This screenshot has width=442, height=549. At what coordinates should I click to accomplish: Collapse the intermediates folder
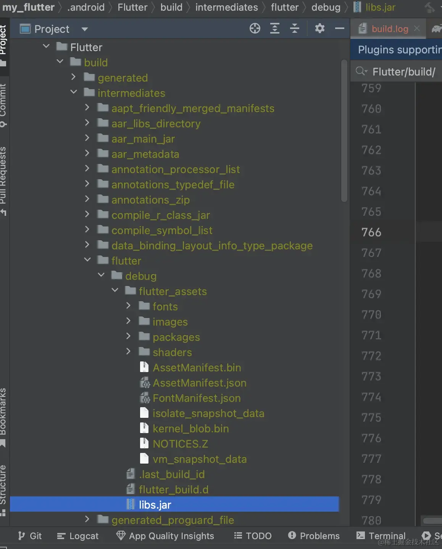click(74, 92)
